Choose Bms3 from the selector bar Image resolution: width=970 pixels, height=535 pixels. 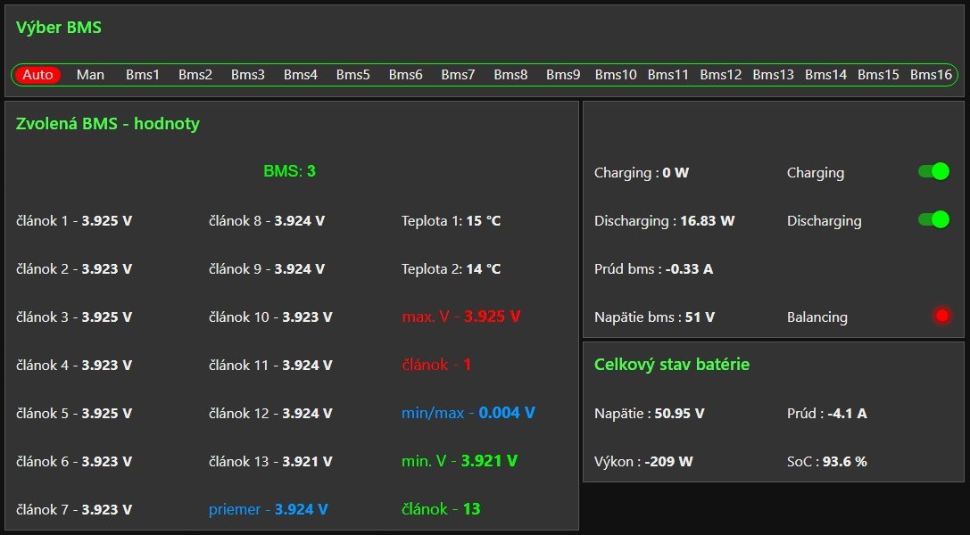tap(248, 75)
